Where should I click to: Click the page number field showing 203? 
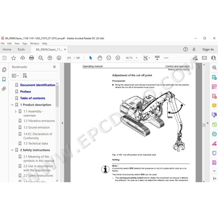pos(69,58)
